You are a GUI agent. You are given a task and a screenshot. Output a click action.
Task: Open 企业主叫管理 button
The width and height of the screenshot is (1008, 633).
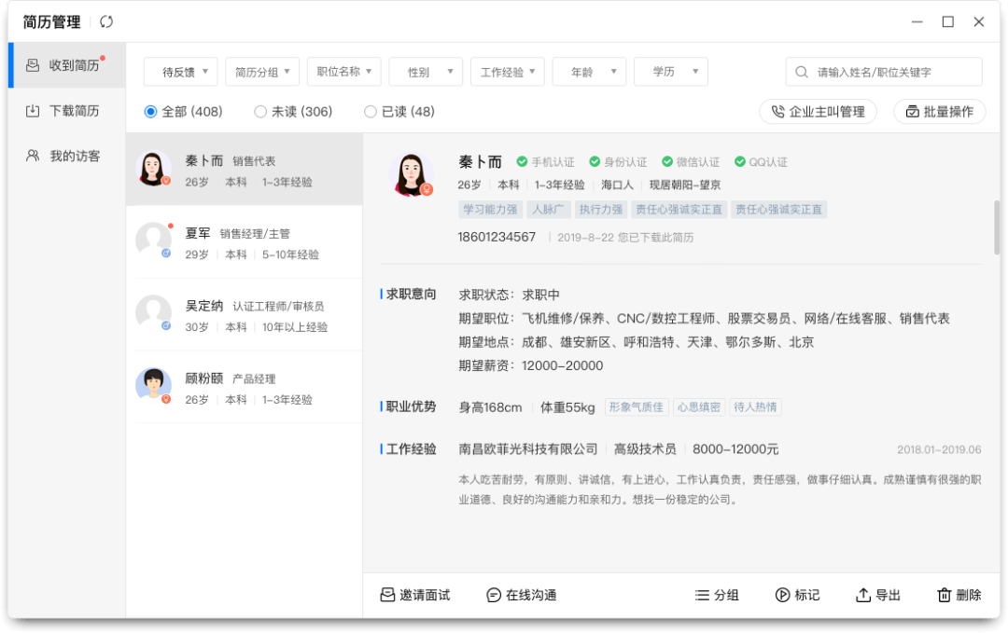818,112
